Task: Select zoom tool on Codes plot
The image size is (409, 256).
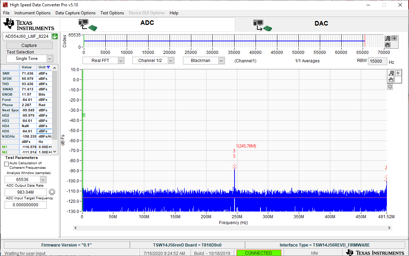Action: coord(388,39)
